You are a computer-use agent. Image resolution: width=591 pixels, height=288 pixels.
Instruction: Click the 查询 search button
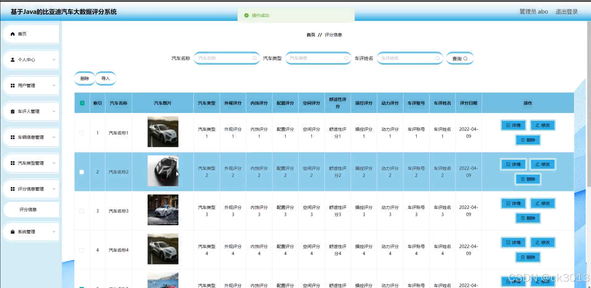pyautogui.click(x=460, y=58)
